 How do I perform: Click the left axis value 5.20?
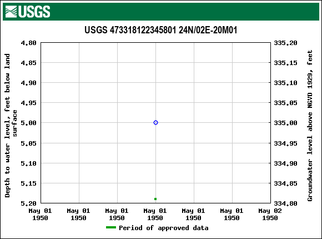point(28,203)
